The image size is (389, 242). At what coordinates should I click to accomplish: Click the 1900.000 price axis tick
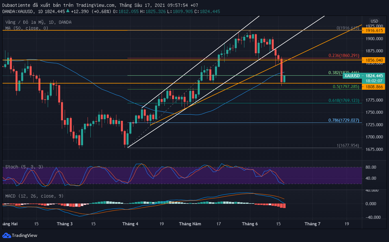click(374, 39)
